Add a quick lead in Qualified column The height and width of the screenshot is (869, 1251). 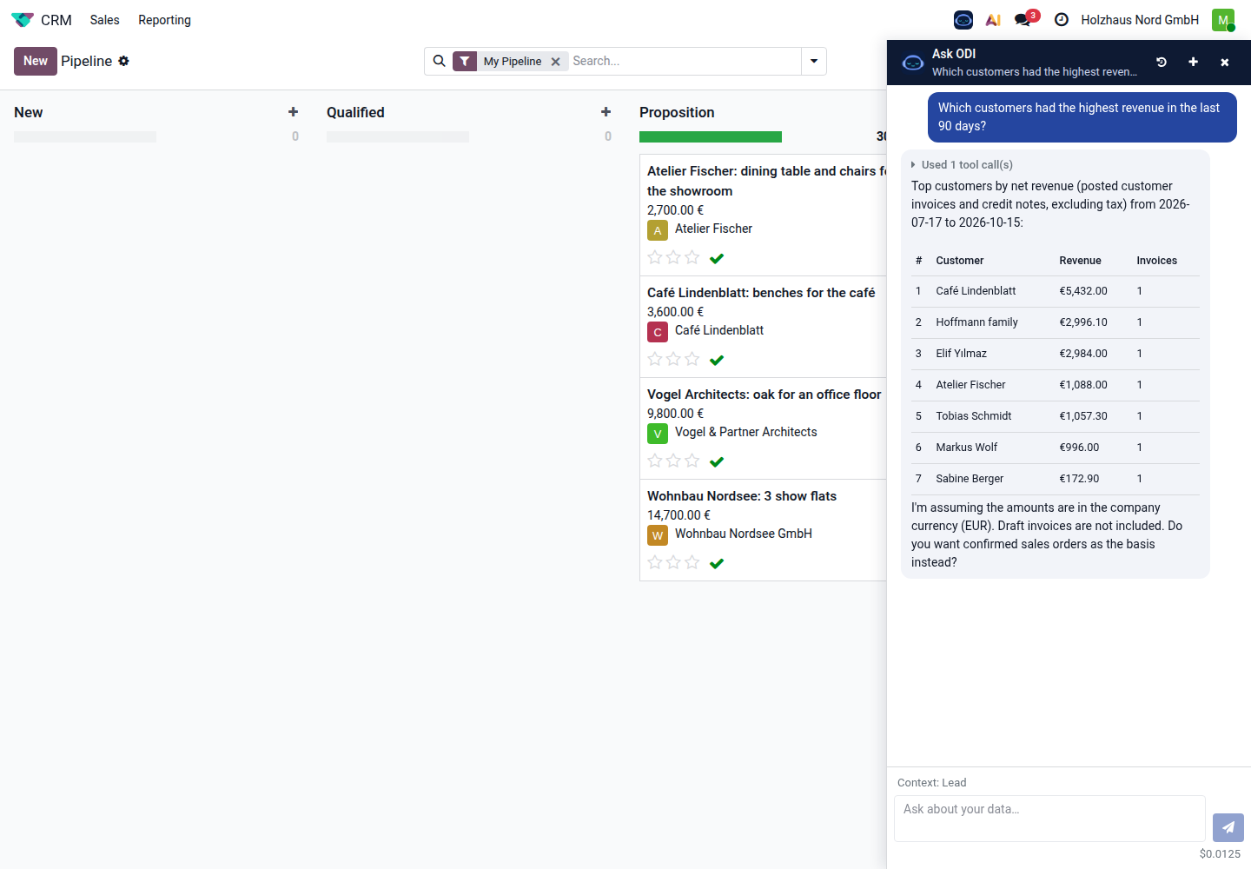coord(606,112)
